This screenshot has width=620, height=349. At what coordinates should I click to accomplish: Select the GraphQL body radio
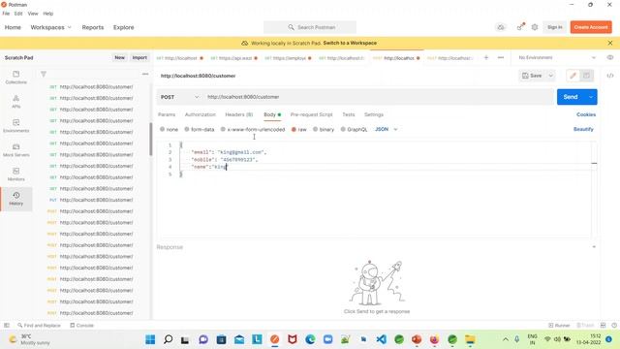click(x=343, y=129)
